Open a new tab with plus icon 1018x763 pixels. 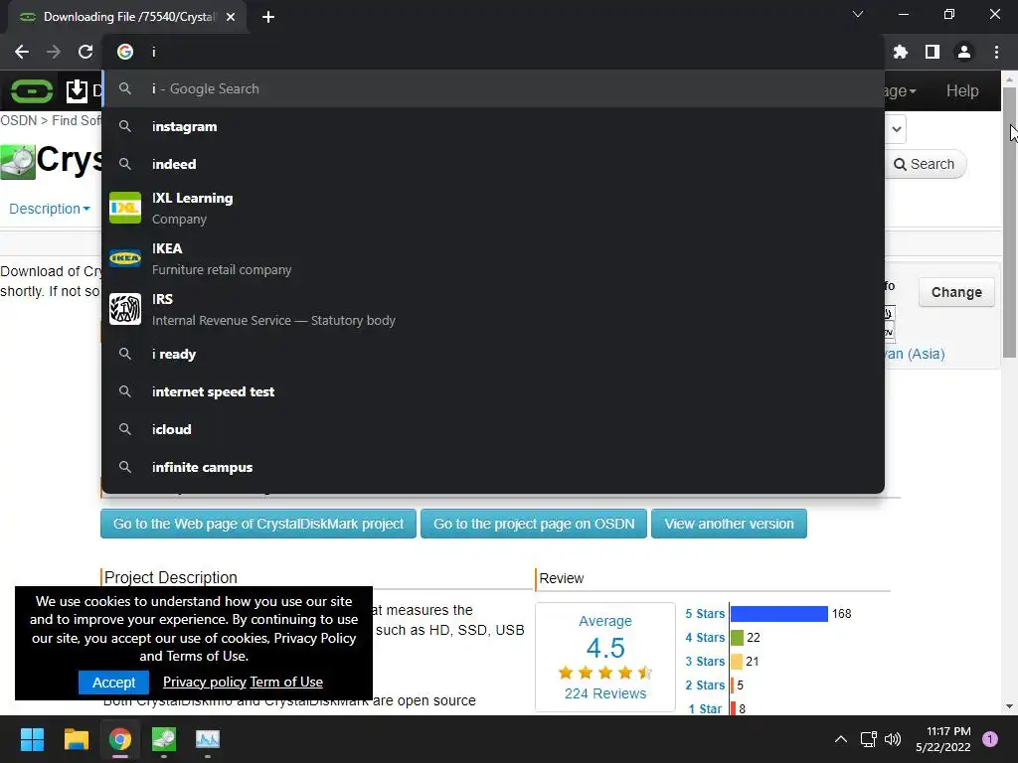tap(268, 17)
